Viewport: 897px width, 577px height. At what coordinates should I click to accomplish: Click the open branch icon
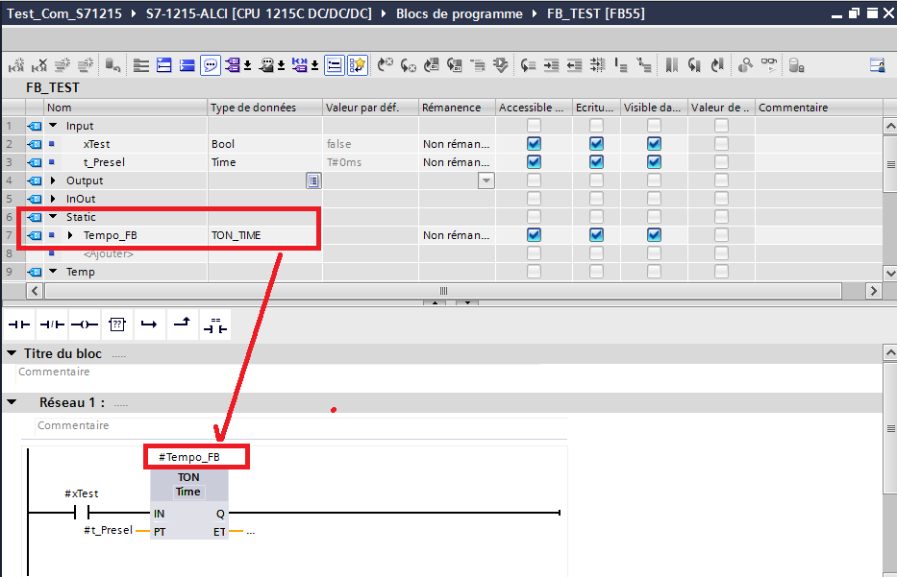[148, 325]
